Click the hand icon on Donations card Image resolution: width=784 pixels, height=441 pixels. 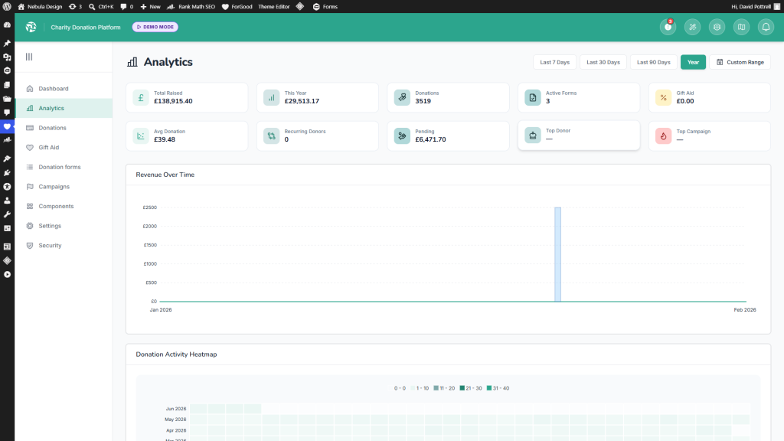coord(402,97)
